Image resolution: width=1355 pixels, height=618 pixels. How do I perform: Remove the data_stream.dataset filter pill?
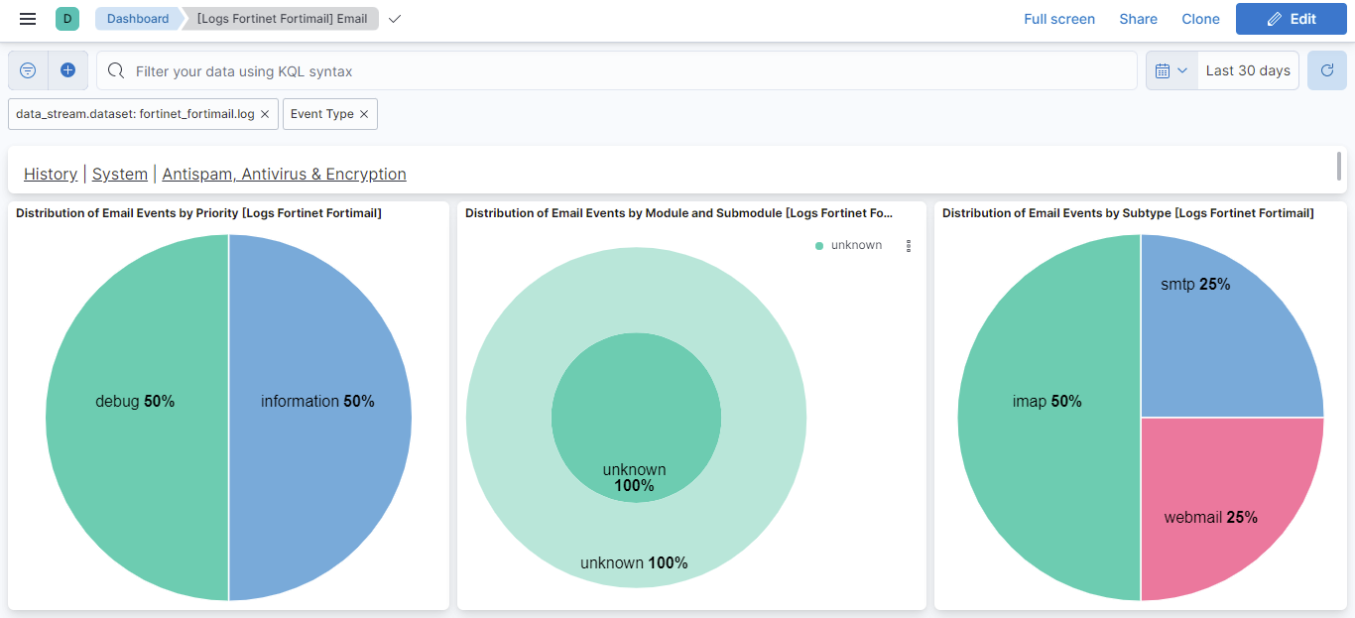point(265,113)
